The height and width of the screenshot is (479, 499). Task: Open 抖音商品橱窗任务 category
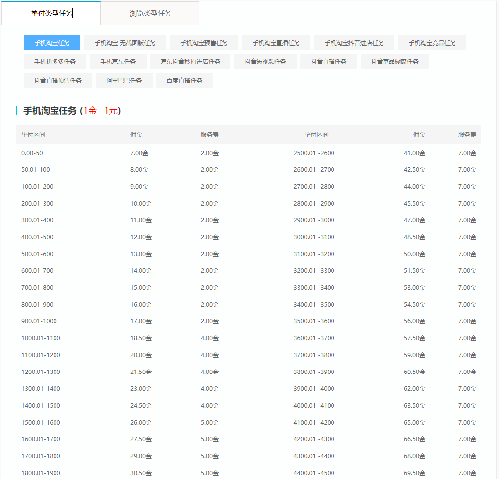[394, 61]
